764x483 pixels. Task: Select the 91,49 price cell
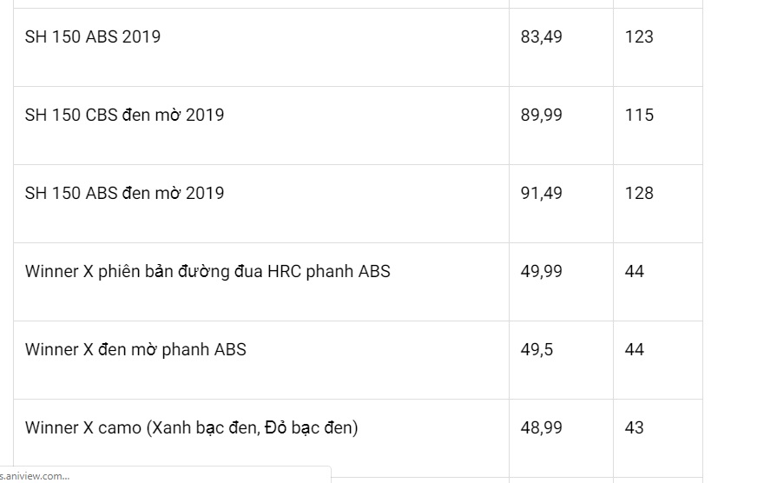tap(541, 193)
